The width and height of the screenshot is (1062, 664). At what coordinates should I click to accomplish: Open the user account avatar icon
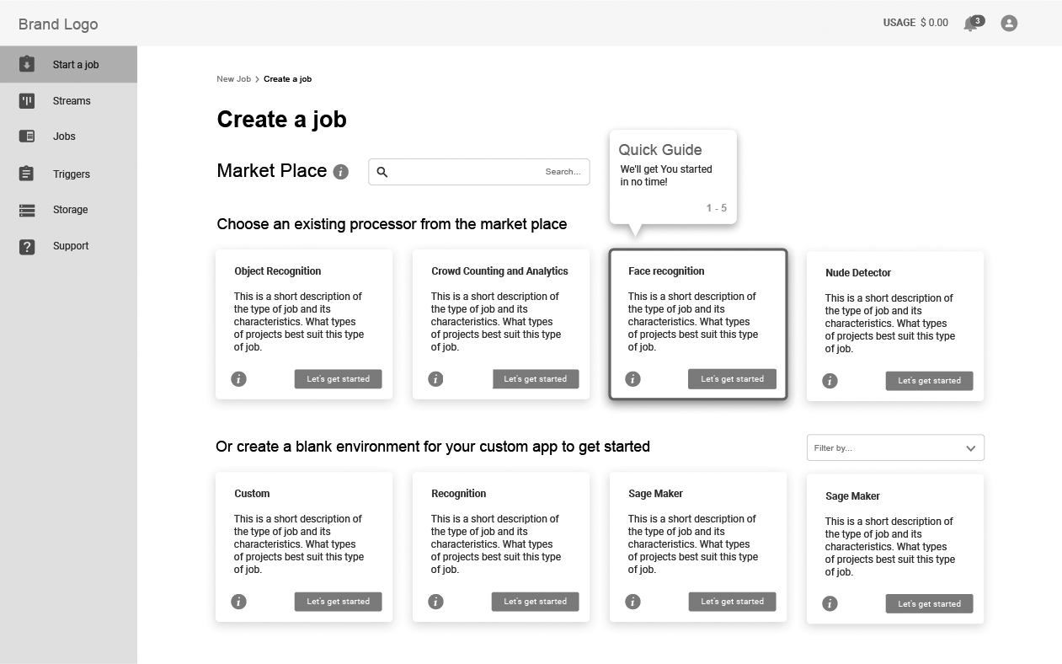[x=1009, y=24]
